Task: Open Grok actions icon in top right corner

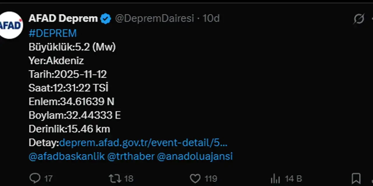Action: [358, 18]
